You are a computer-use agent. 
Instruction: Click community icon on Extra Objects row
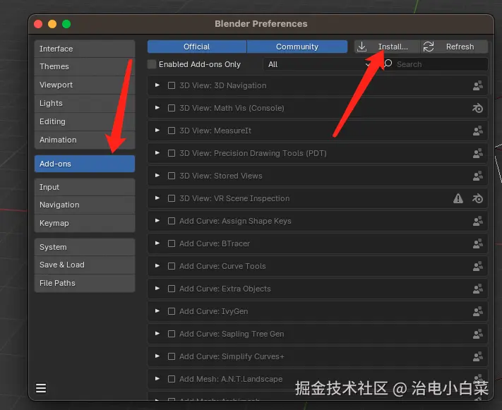477,289
